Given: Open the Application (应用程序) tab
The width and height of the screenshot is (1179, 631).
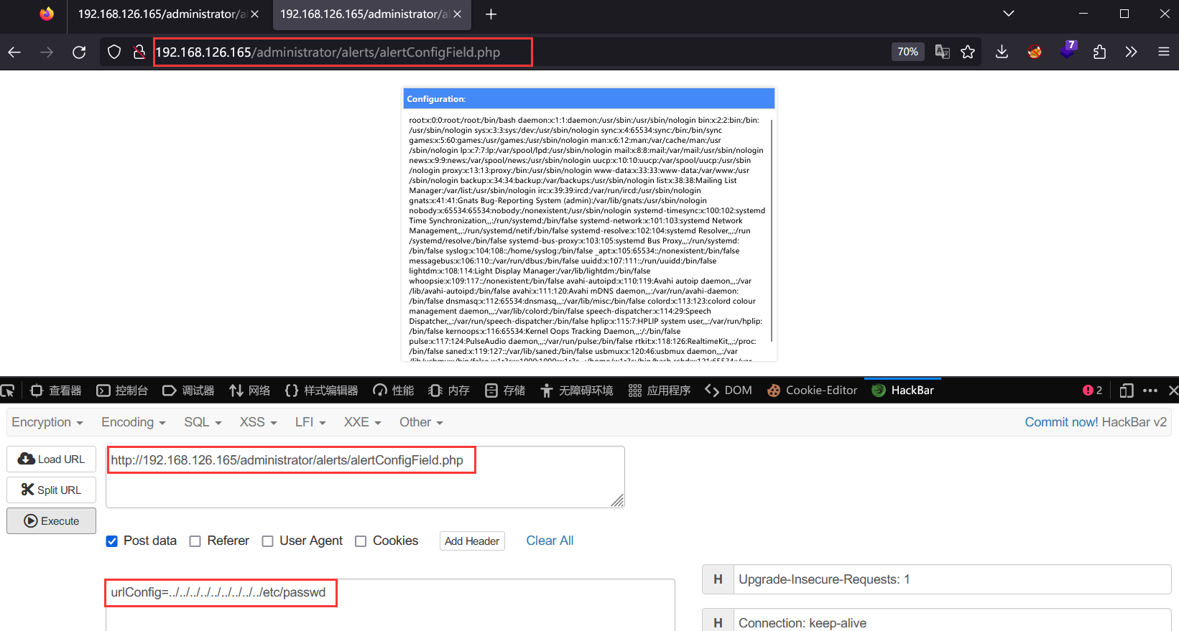Looking at the screenshot, I should point(659,391).
